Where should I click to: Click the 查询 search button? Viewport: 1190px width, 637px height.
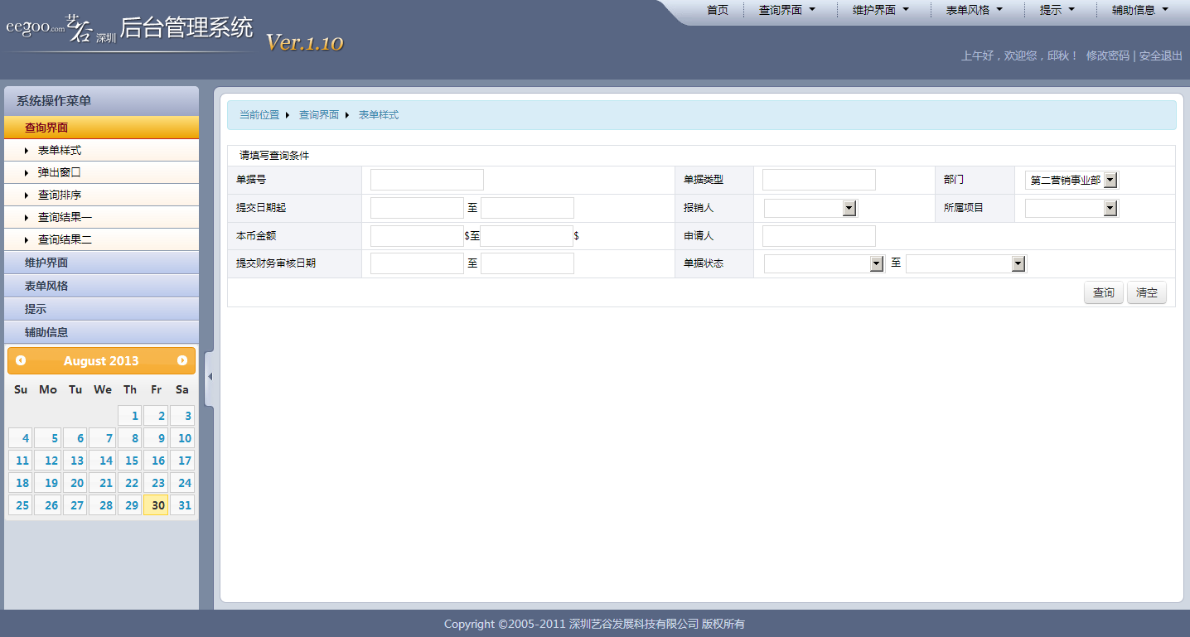(x=1103, y=292)
